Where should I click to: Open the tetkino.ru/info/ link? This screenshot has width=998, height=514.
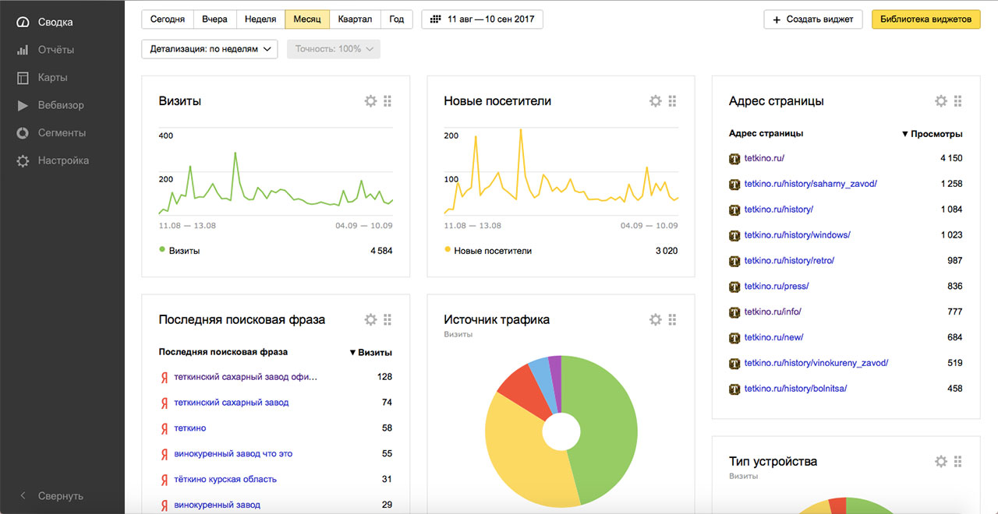click(x=773, y=312)
